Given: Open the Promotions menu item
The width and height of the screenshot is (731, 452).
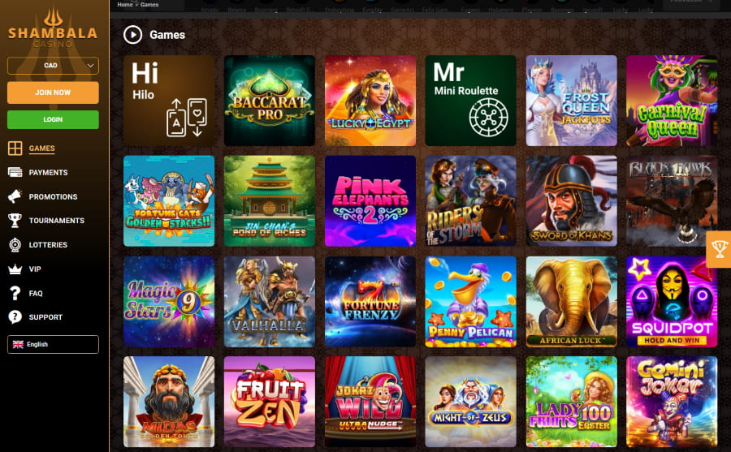Looking at the screenshot, I should point(53,196).
